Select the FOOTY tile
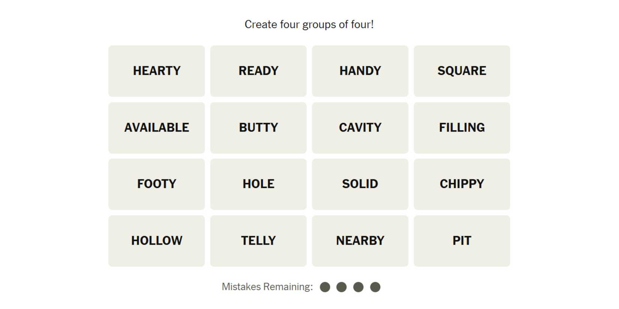This screenshot has width=619, height=309. [156, 184]
